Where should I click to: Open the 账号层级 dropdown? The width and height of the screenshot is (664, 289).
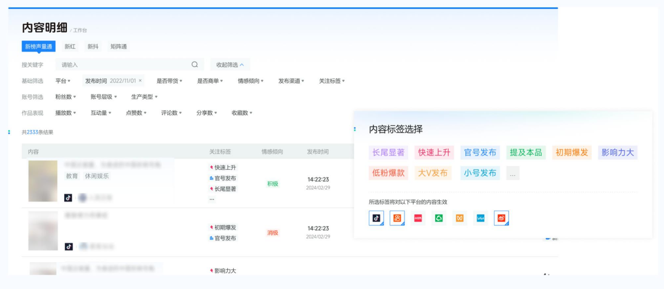[x=103, y=97]
